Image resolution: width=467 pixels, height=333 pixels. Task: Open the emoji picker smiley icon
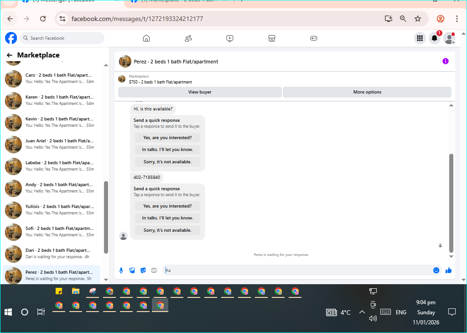point(436,271)
